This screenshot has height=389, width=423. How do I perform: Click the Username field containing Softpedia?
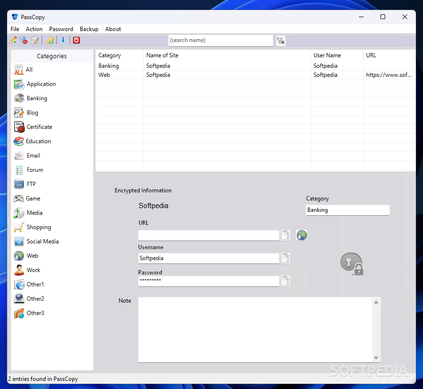[x=208, y=258]
